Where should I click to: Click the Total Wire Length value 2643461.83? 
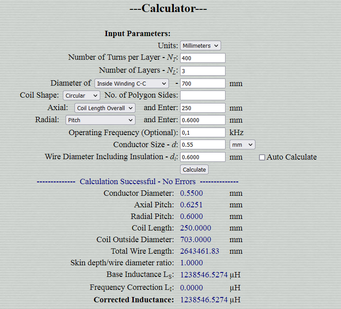click(199, 251)
